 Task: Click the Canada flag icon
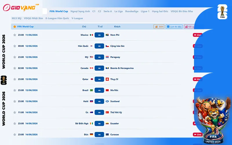[91, 68]
